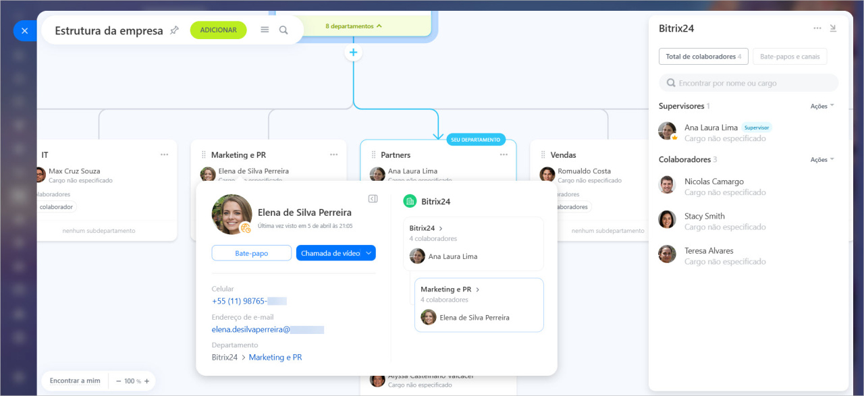Zoom out with the minus control
Viewport: 864px width, 396px height.
118,381
